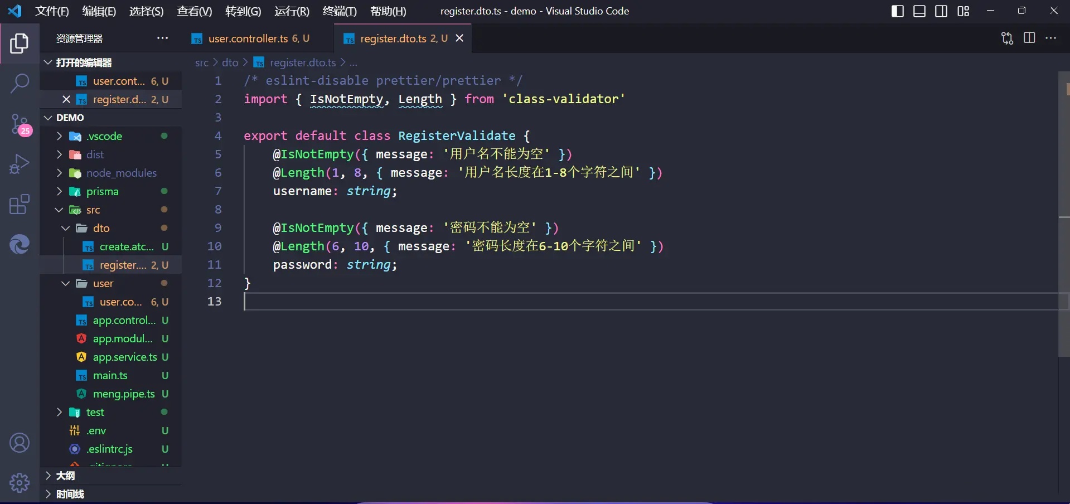Open changes compare icon in editor toolbar
Viewport: 1070px width, 504px height.
click(1007, 38)
